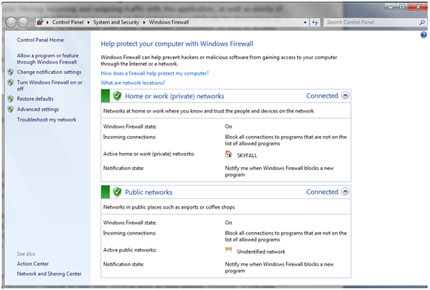This screenshot has height=290, width=430.
Task: Close the Windows Firewall window
Action: pos(417,7)
